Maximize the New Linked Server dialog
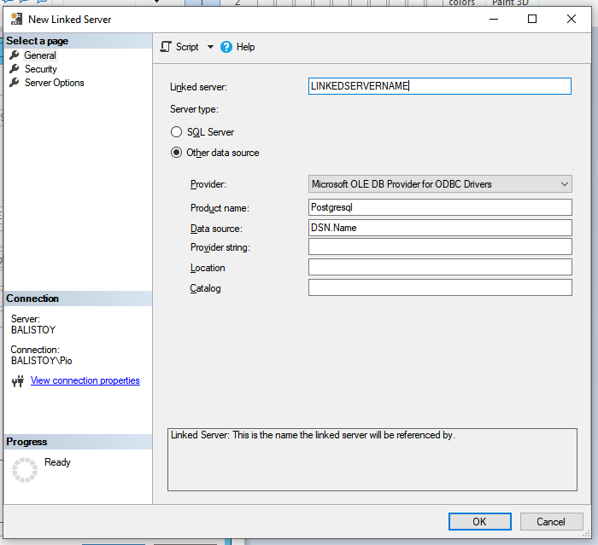Viewport: 598px width, 545px height. [x=532, y=19]
